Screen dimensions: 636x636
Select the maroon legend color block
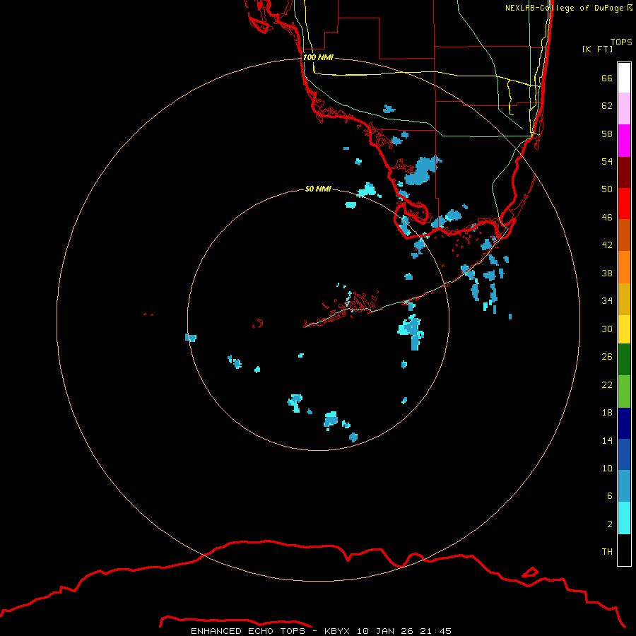[x=624, y=172]
